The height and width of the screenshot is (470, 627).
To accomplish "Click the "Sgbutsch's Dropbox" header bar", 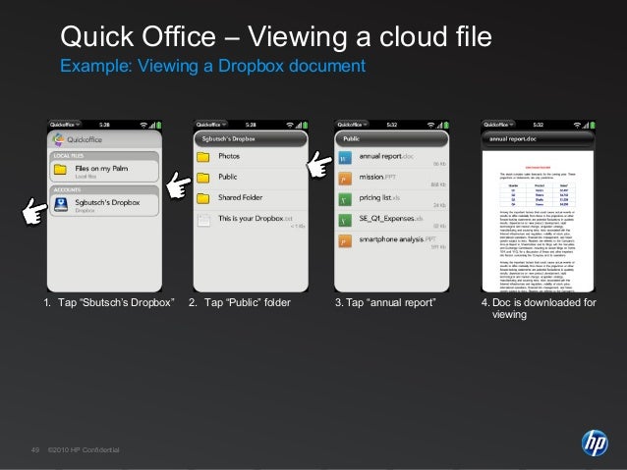I will coord(251,139).
